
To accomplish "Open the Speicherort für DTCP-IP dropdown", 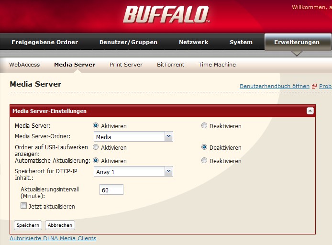I will [x=133, y=171].
